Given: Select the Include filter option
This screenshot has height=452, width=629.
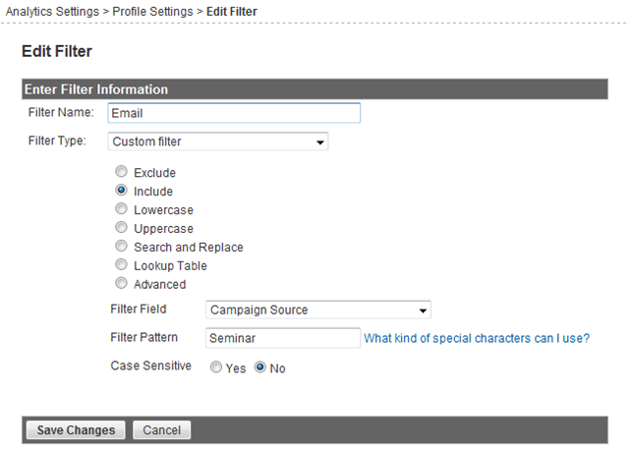Looking at the screenshot, I should 121,190.
